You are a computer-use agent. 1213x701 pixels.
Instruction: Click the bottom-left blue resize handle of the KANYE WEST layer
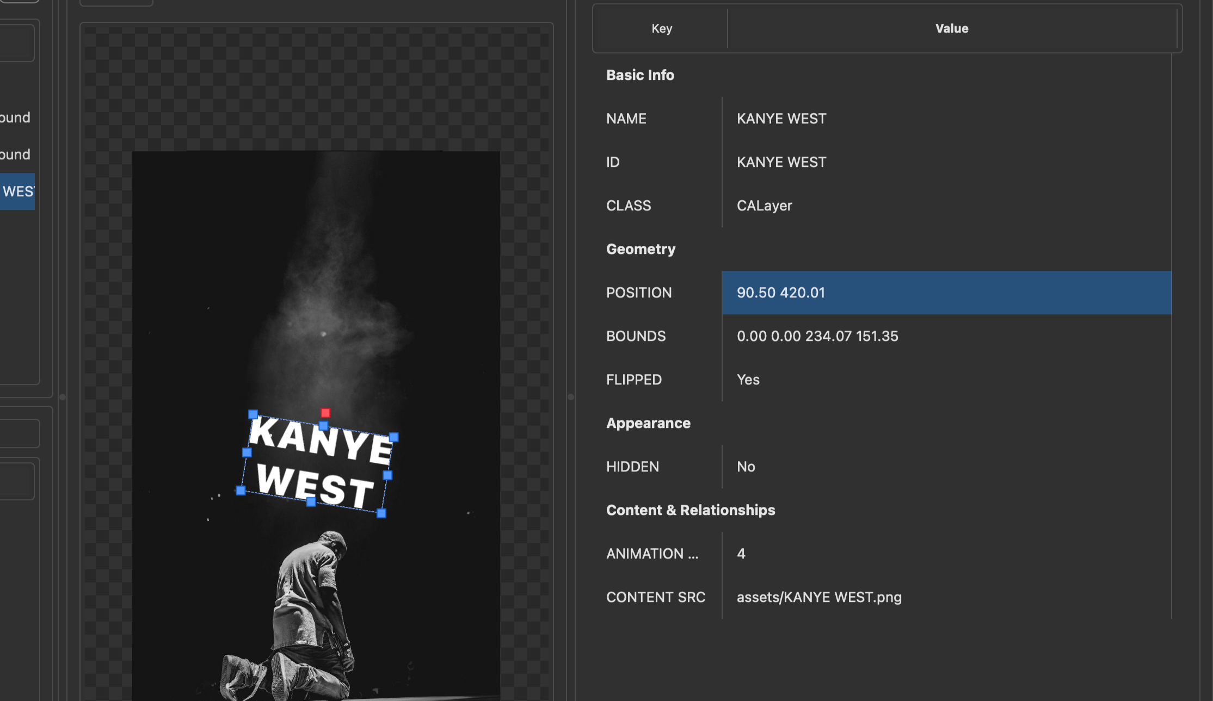[x=241, y=491]
